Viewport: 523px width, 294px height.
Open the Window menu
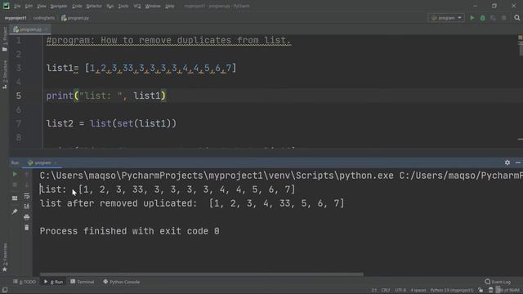153,6
